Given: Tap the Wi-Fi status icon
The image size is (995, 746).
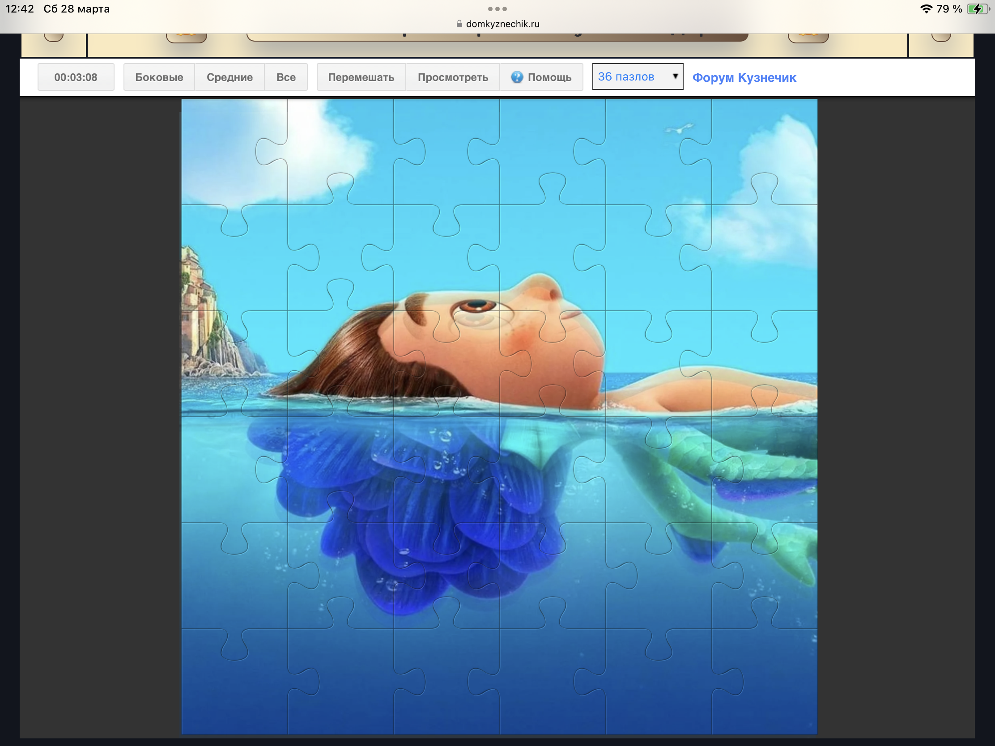Looking at the screenshot, I should 926,9.
